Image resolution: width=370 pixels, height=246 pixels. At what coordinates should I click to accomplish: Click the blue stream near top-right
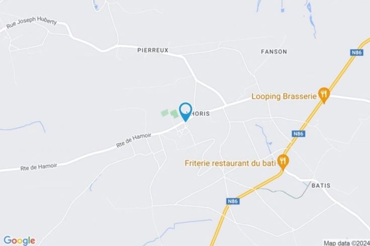pyautogui.click(x=311, y=19)
